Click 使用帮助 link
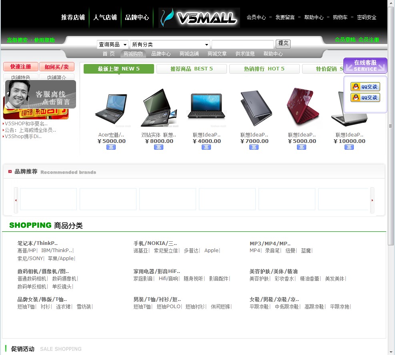This screenshot has width=395, height=355. coord(44,40)
